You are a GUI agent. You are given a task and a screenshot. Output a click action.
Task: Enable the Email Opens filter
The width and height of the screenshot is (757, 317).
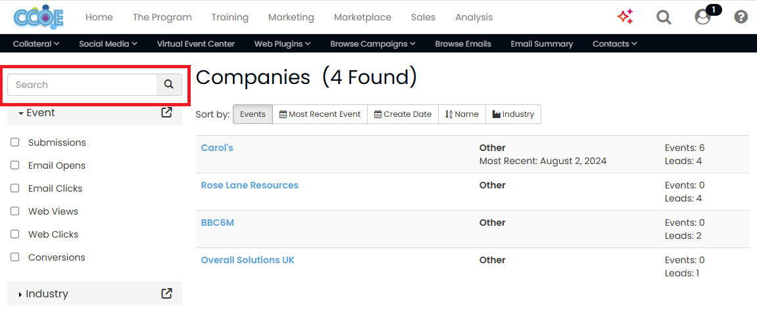(x=15, y=165)
